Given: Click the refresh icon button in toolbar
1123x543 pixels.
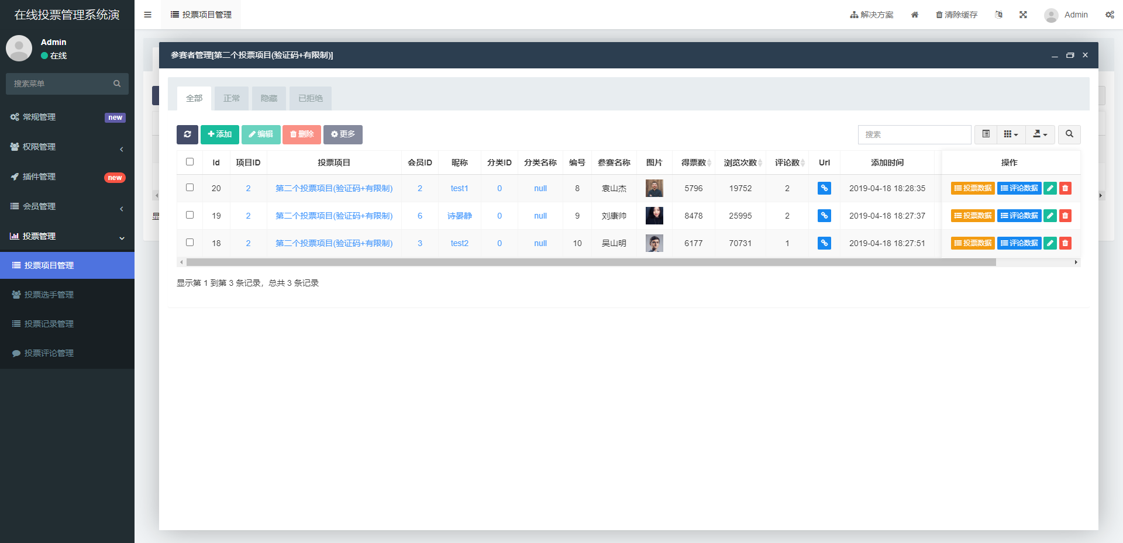Looking at the screenshot, I should [187, 134].
